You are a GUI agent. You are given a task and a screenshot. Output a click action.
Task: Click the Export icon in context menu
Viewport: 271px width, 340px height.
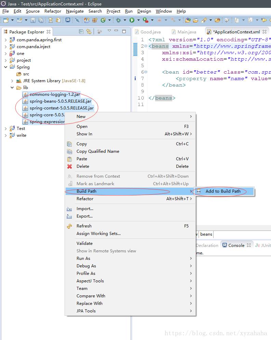tap(69, 216)
